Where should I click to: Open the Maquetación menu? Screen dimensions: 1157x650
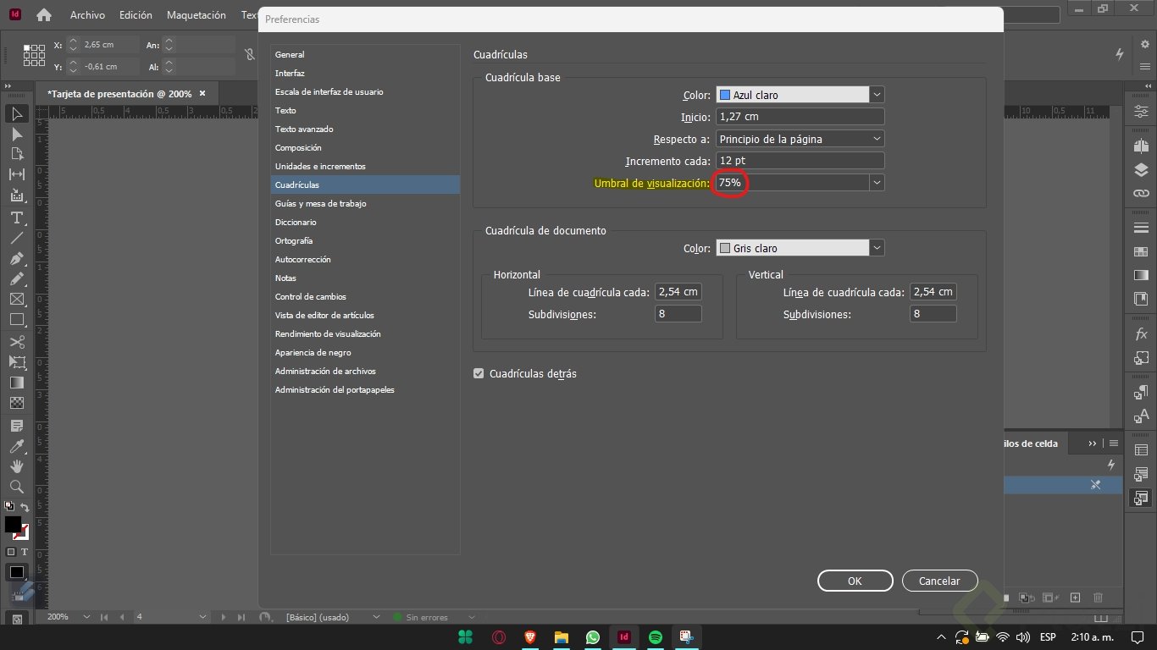[197, 15]
